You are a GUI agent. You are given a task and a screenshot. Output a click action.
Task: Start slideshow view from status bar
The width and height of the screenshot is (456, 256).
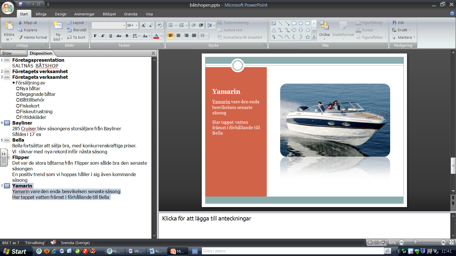pos(383,243)
